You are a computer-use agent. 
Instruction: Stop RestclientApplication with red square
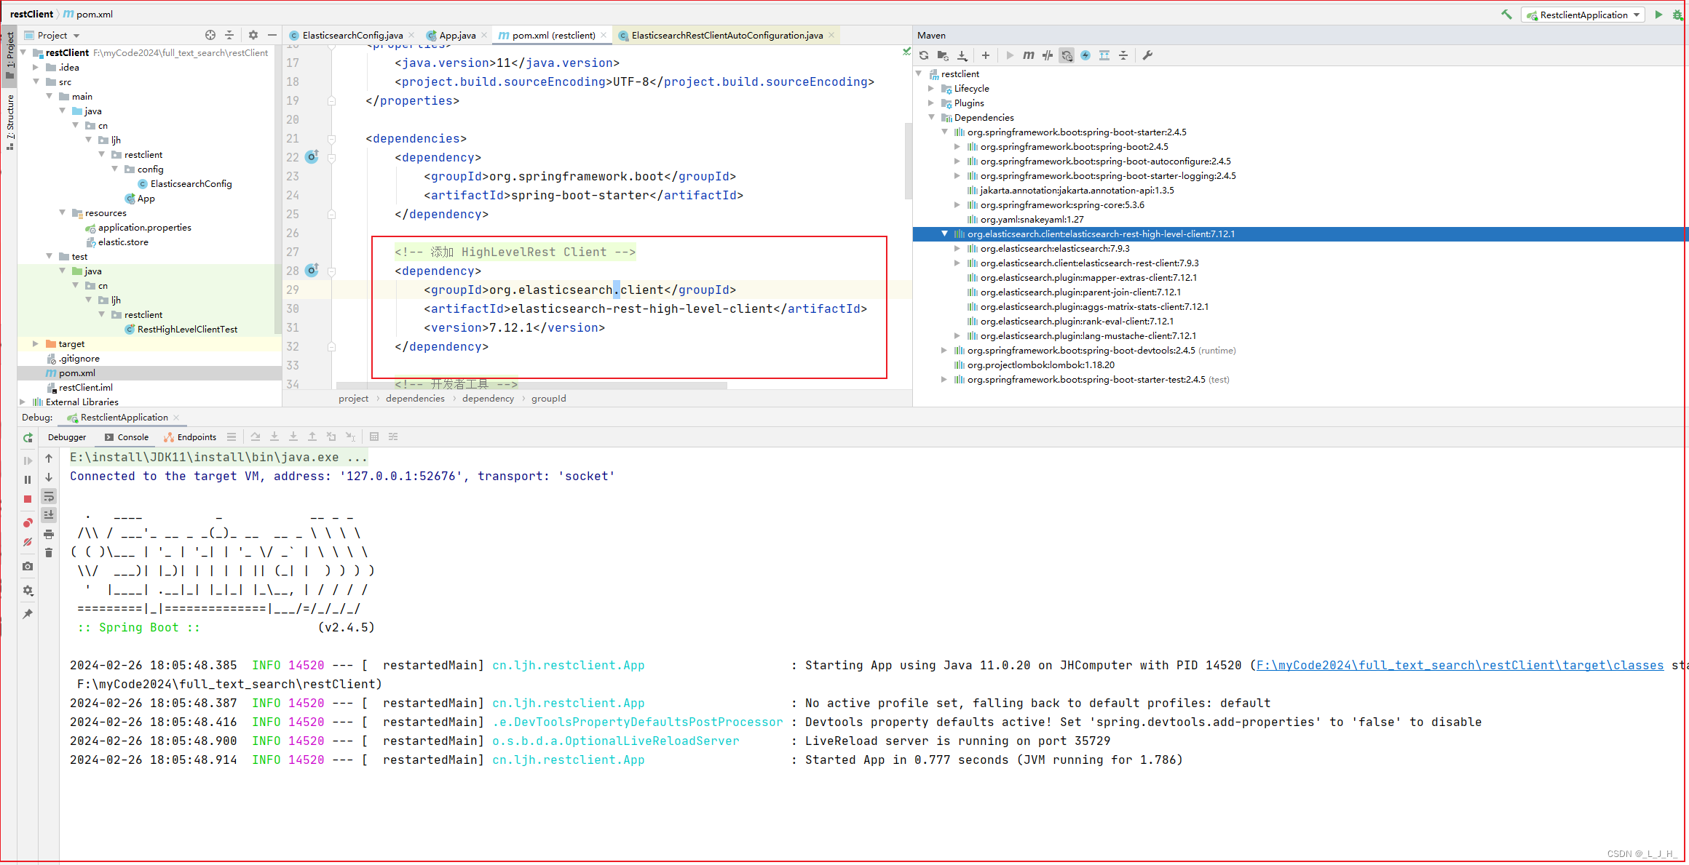point(28,499)
